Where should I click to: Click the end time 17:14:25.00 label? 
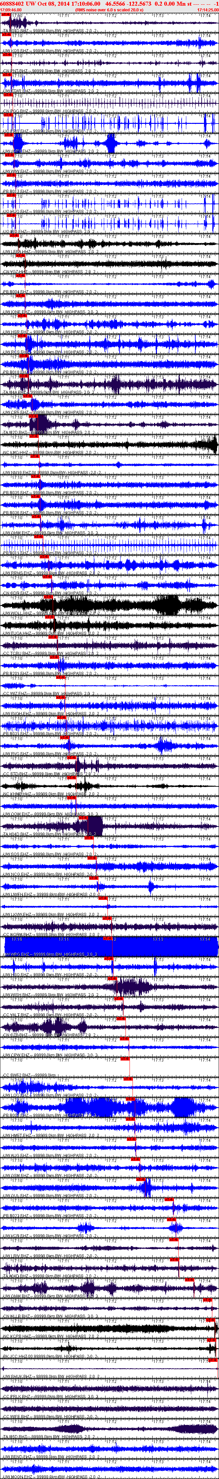tap(207, 10)
